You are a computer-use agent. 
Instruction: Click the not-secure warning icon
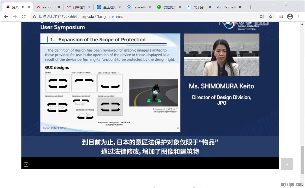[34, 17]
